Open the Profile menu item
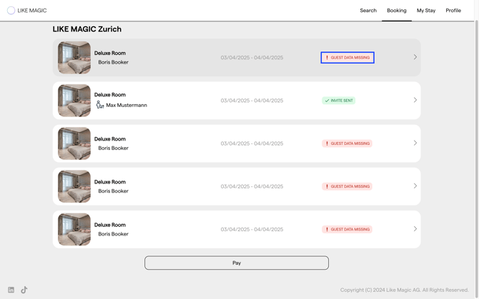 453,11
